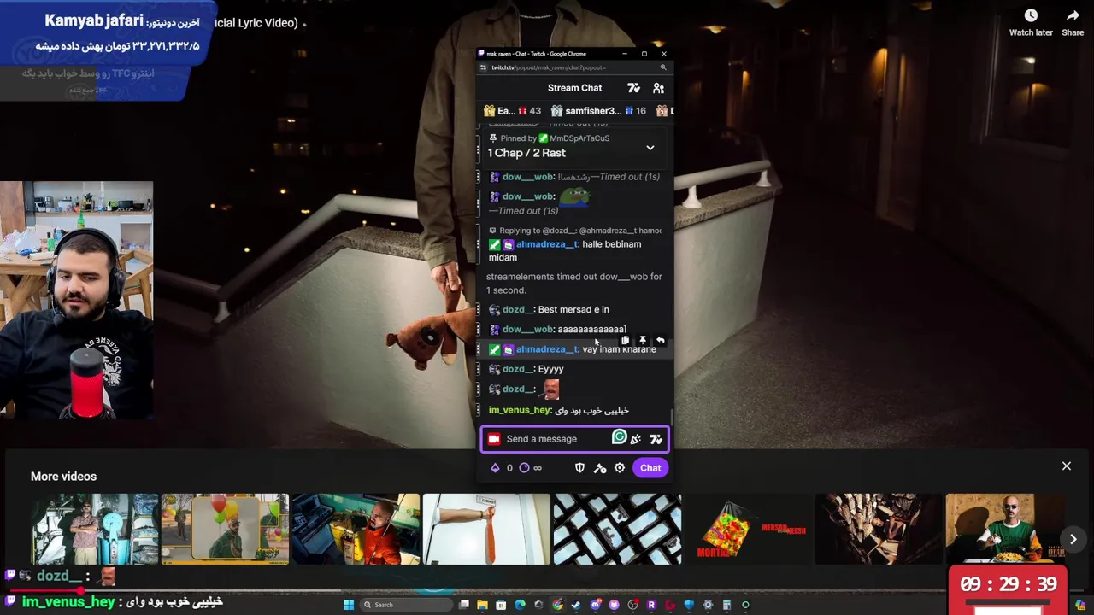Click username ahmadreza__t on 'vay inam khafane' message

pyautogui.click(x=546, y=349)
